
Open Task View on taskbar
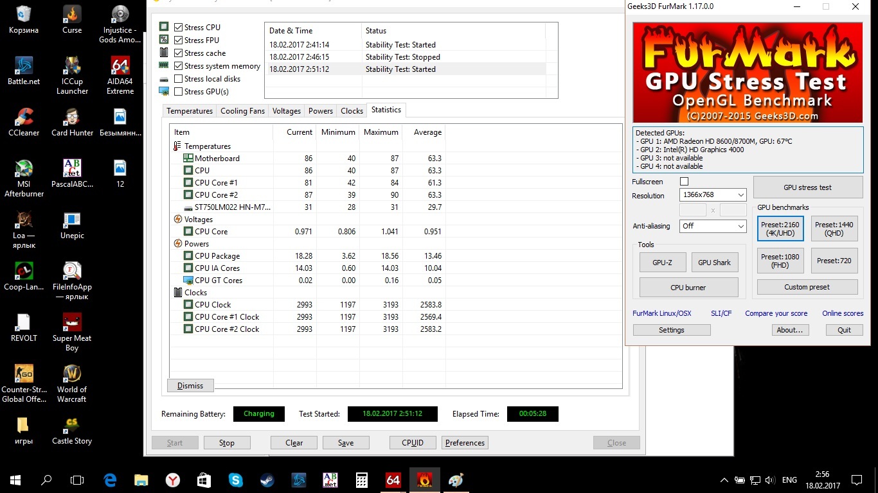(x=77, y=480)
